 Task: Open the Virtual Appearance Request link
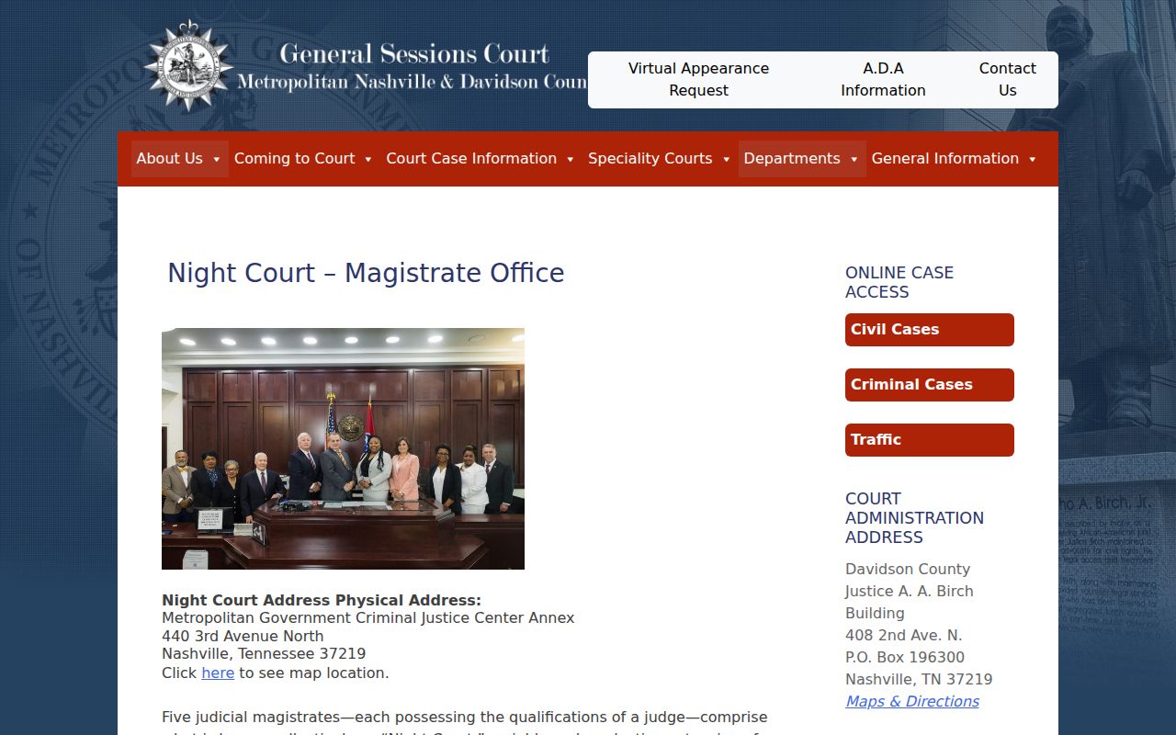[x=698, y=79]
